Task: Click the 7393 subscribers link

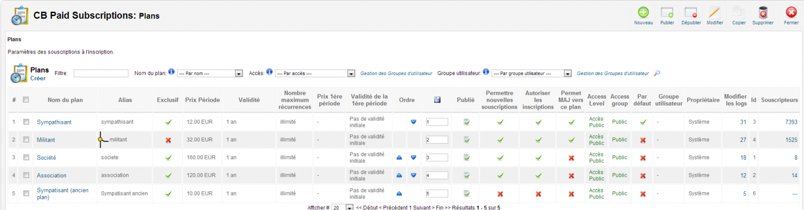Action: [x=792, y=122]
